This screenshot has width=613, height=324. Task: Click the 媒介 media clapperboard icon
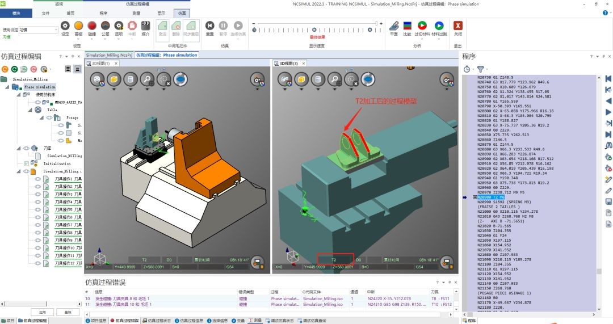point(145,26)
